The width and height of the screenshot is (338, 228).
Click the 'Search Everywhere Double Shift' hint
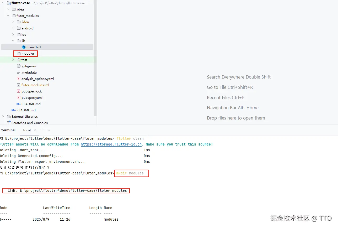[x=239, y=77]
